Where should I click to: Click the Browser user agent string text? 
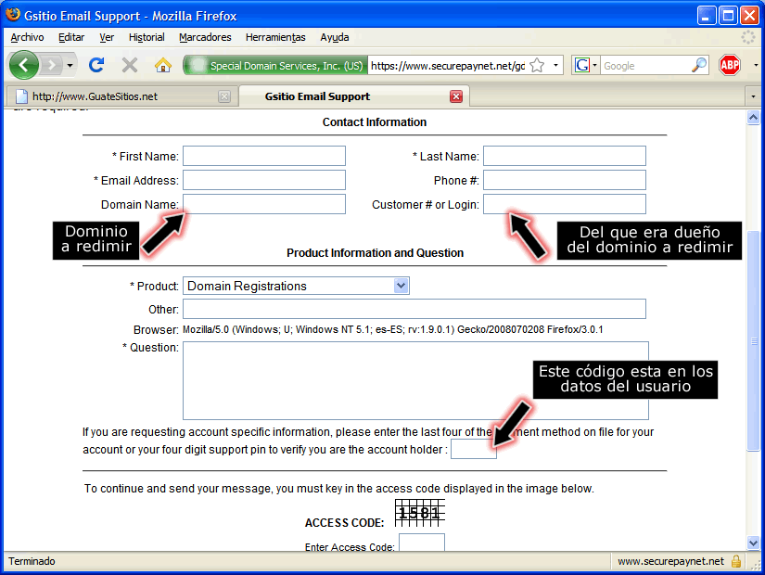coord(393,329)
